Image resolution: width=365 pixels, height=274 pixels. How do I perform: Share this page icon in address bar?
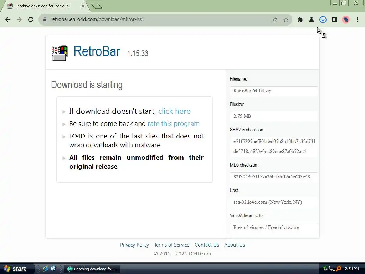point(274,20)
